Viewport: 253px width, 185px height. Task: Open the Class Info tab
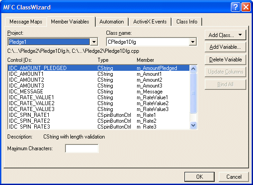187,22
